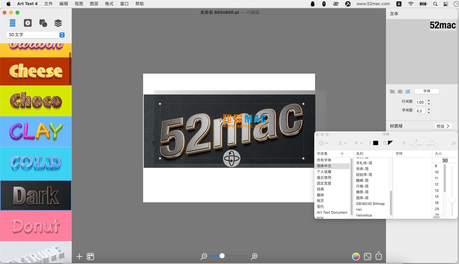Open the 编辑 menu
This screenshot has width=459, height=264.
coord(64,4)
